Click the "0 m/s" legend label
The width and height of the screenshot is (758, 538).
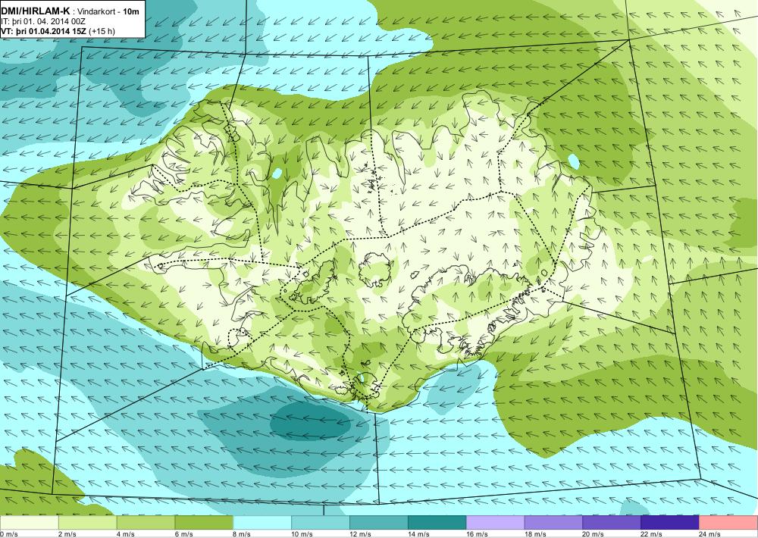pyautogui.click(x=8, y=534)
